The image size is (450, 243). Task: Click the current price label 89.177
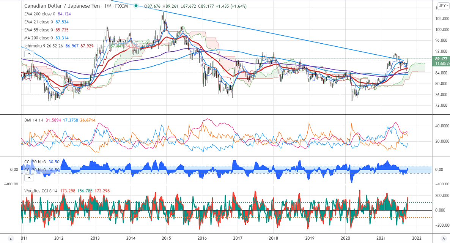click(x=441, y=59)
